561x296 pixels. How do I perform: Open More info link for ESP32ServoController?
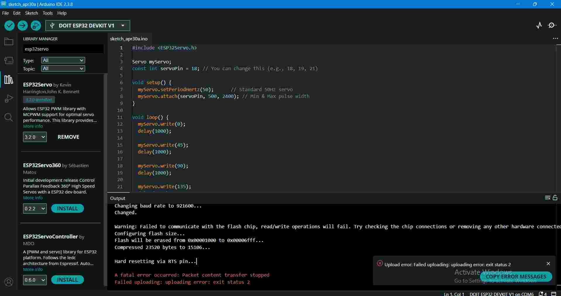point(33,269)
